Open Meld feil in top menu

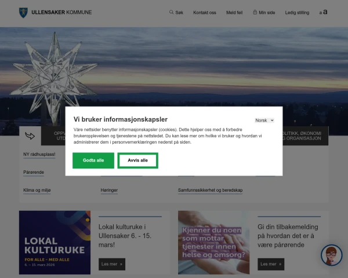(x=234, y=13)
